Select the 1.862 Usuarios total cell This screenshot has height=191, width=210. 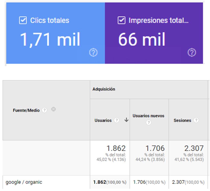[x=116, y=148]
